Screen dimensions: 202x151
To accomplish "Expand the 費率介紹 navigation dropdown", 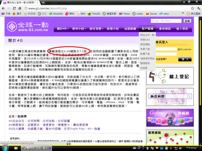I will [x=79, y=29].
